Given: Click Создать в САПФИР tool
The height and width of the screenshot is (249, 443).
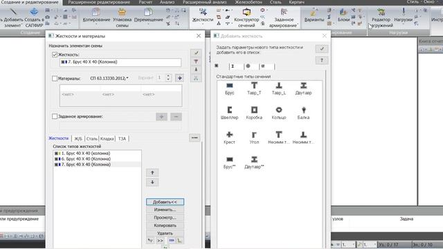Looking at the screenshot, I should [x=34, y=17].
